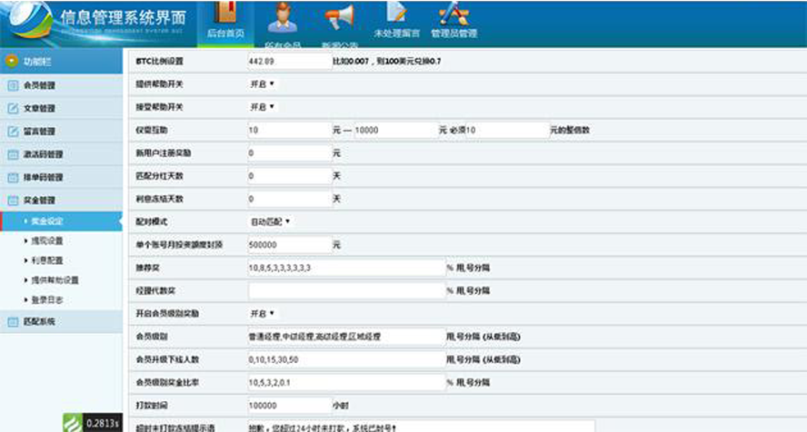Click the monthly investment cap field showing 500000
The width and height of the screenshot is (807, 432).
[x=290, y=244]
